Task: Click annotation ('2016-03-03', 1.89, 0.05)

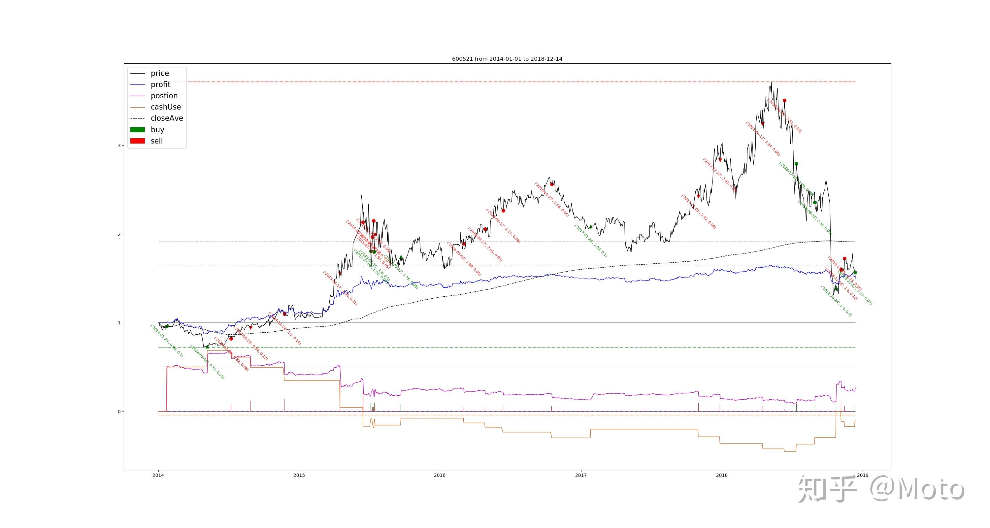Action: 464,259
